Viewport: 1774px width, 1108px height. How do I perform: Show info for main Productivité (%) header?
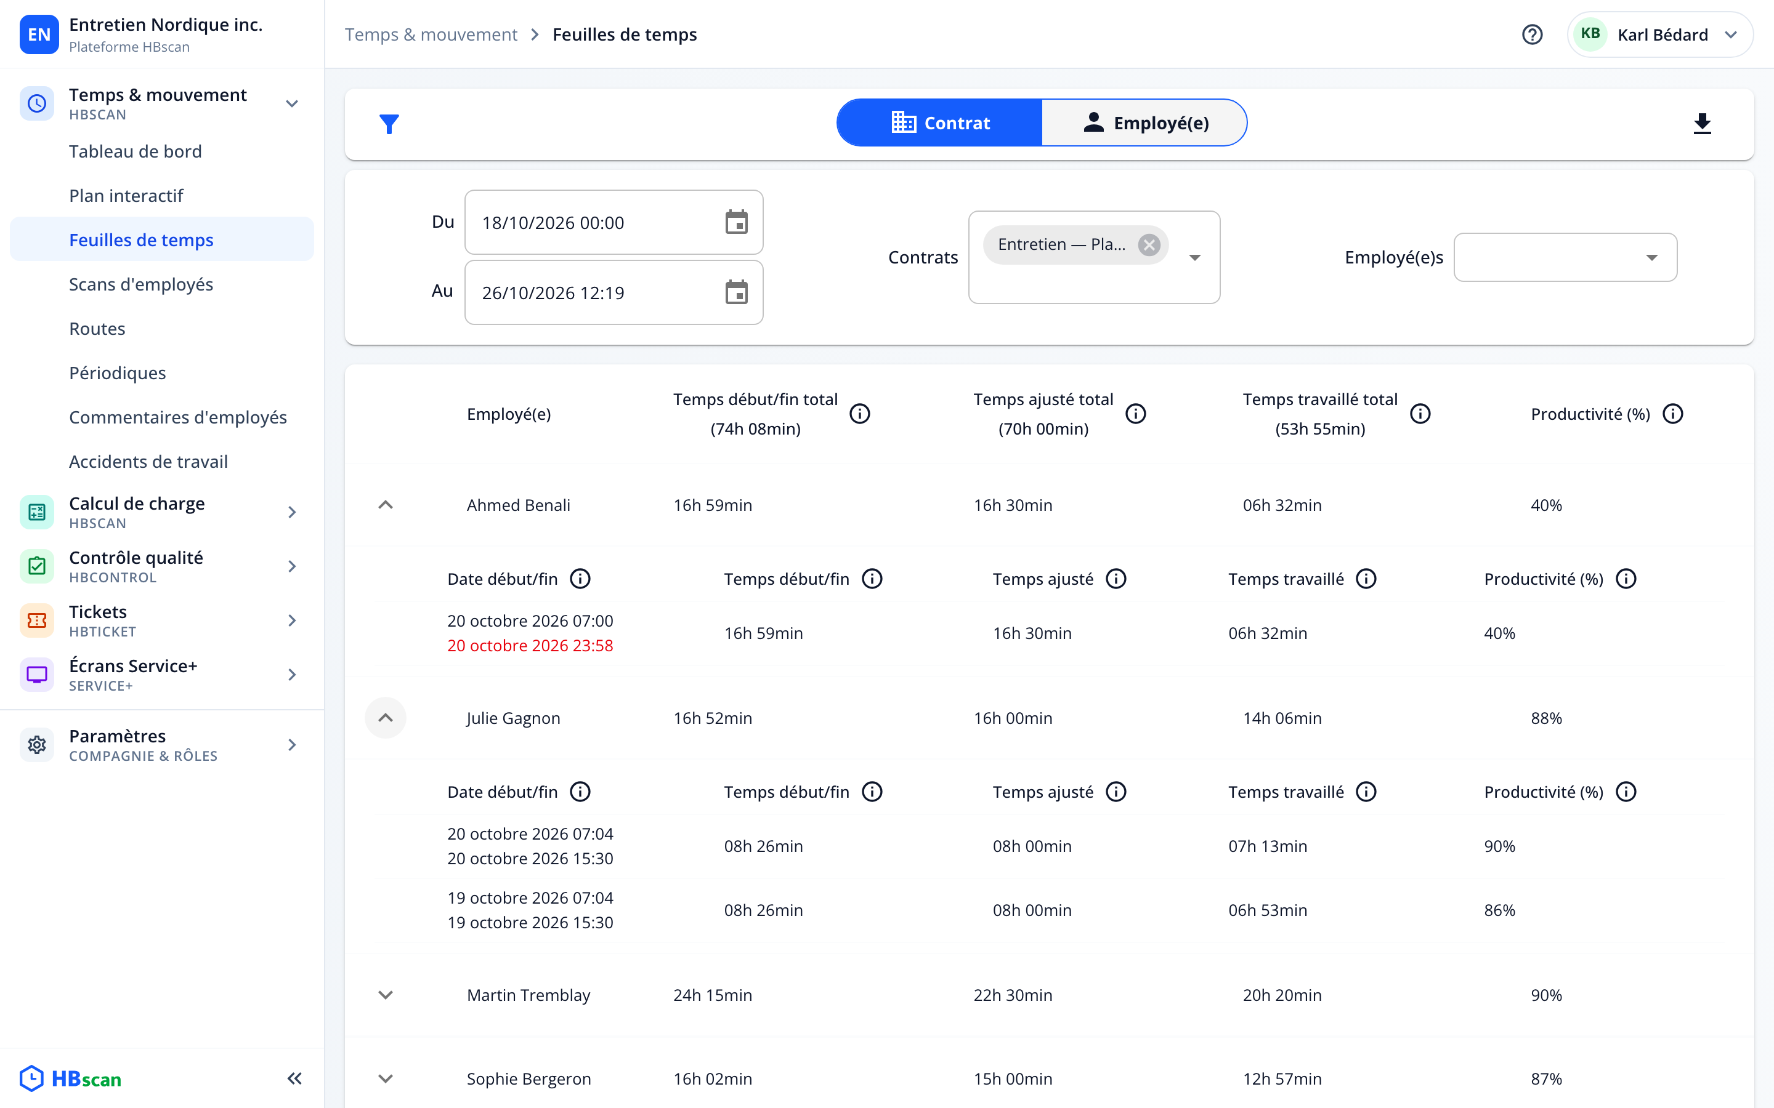pyautogui.click(x=1673, y=414)
